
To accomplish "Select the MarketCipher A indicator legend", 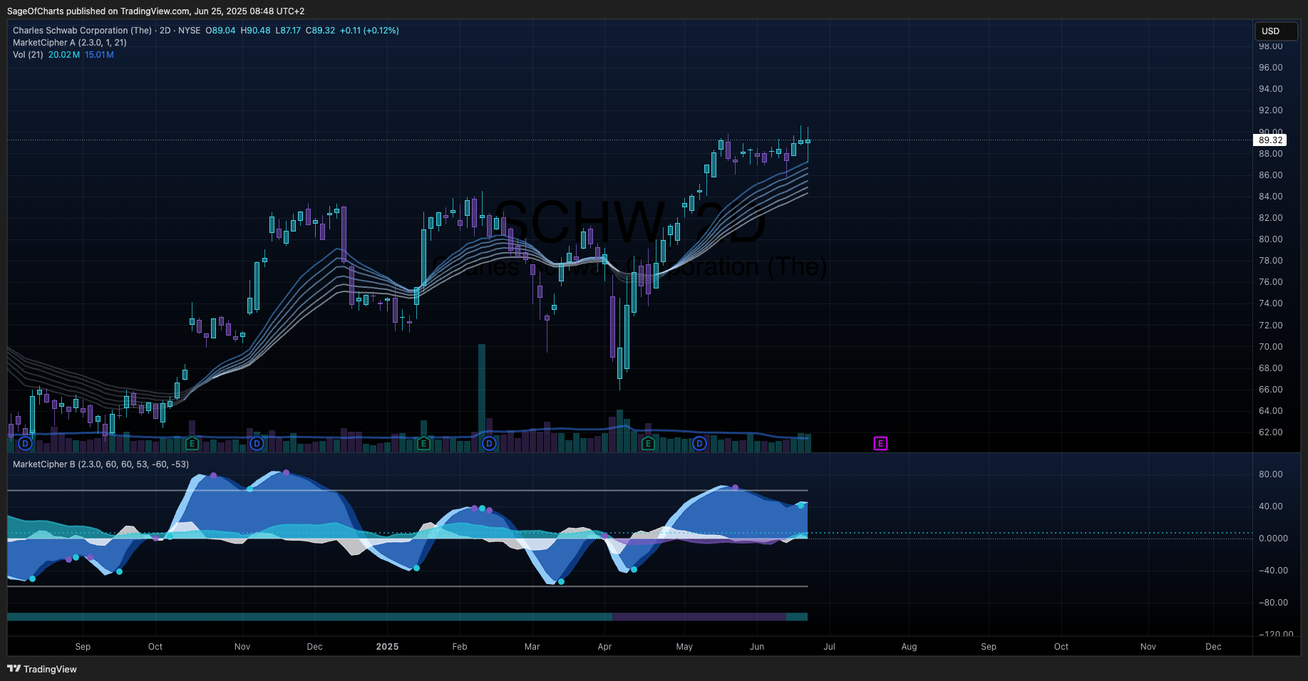I will pyautogui.click(x=70, y=43).
